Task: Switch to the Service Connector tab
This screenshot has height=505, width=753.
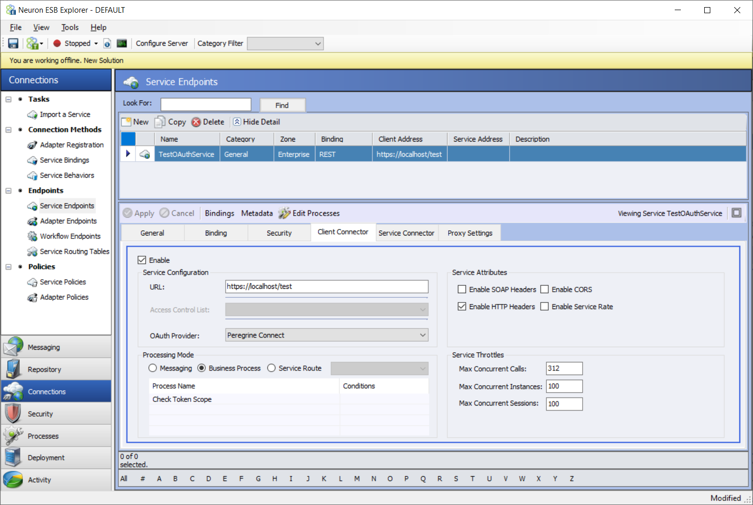Action: coord(406,233)
